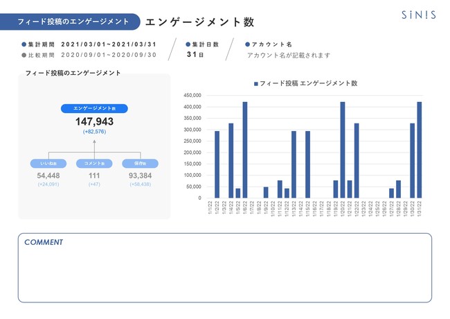Click the blue legend square in chart
Image resolution: width=450 pixels, height=319 pixels.
(x=256, y=83)
